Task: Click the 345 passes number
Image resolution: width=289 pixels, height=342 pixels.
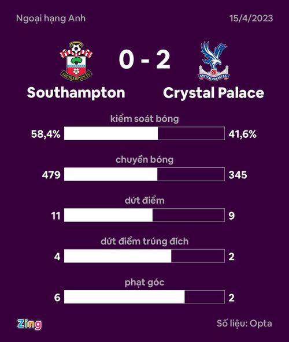Action: [x=238, y=175]
